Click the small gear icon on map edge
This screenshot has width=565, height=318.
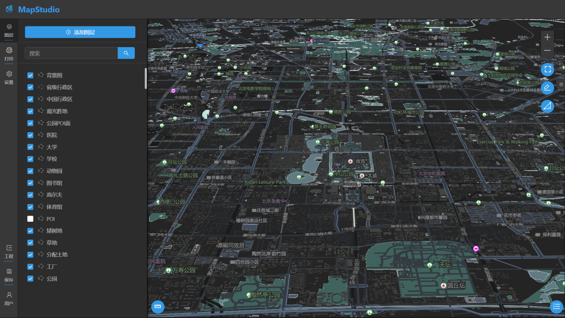click(x=561, y=84)
